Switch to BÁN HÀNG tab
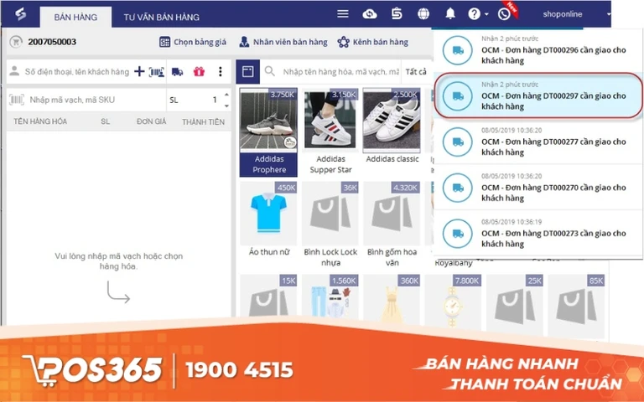 (75, 18)
